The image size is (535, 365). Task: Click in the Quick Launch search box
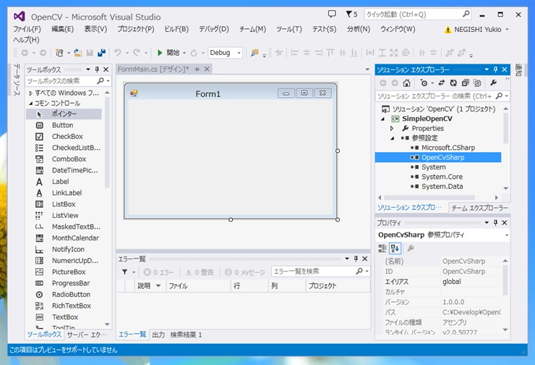(x=413, y=14)
